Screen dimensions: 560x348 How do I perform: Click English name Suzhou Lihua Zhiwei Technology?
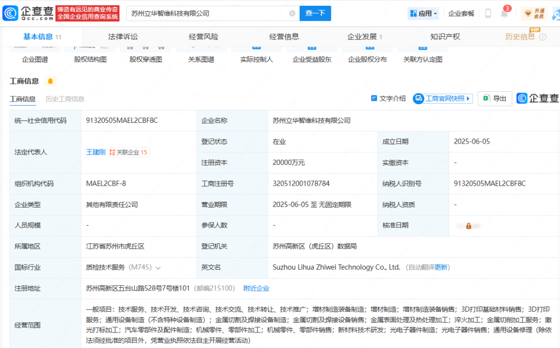click(x=336, y=267)
